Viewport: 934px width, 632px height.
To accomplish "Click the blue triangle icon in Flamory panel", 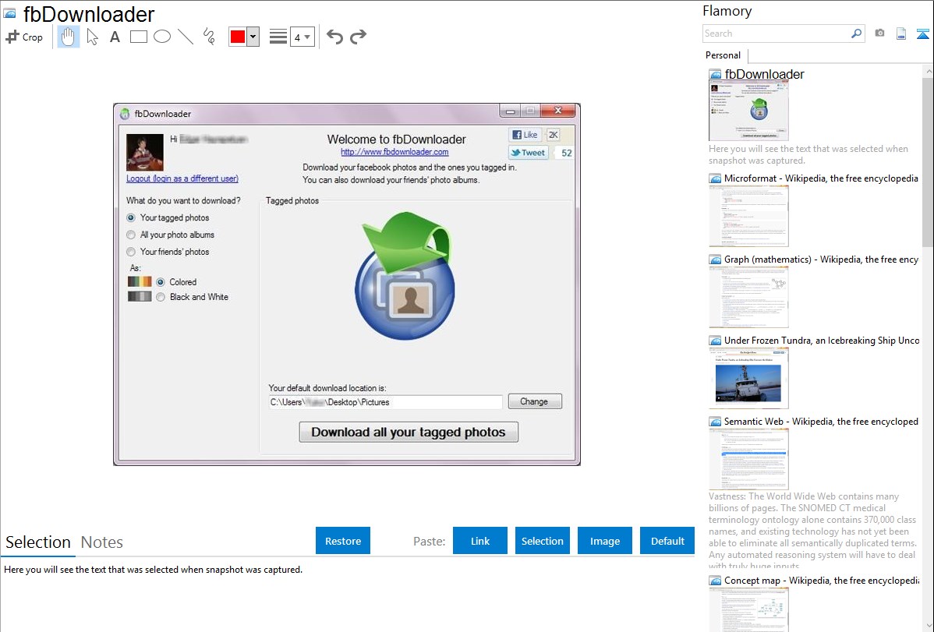I will [922, 34].
